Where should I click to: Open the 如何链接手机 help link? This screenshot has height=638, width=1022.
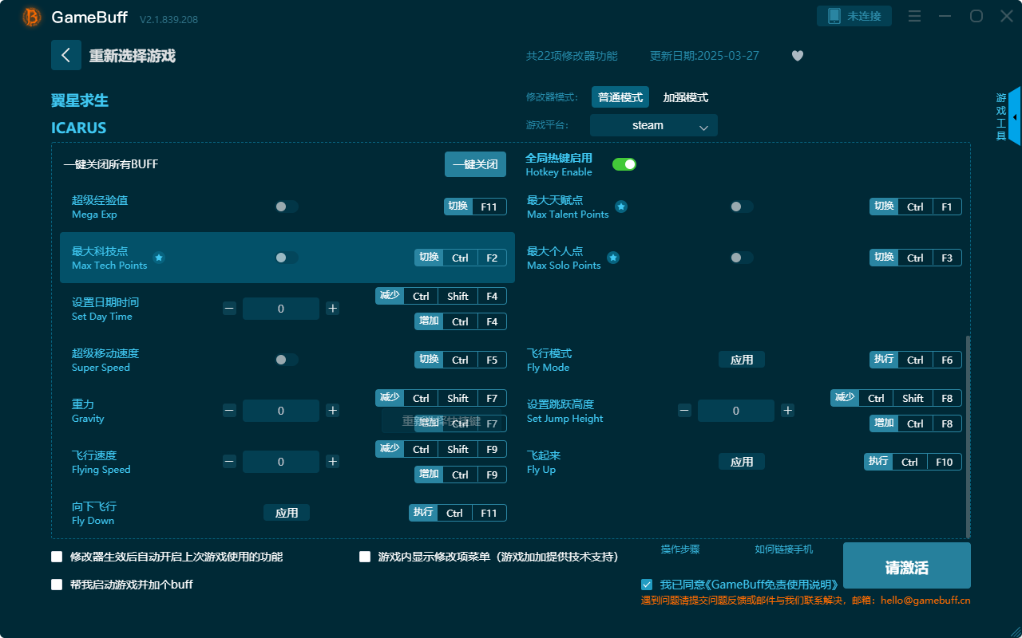coord(783,549)
